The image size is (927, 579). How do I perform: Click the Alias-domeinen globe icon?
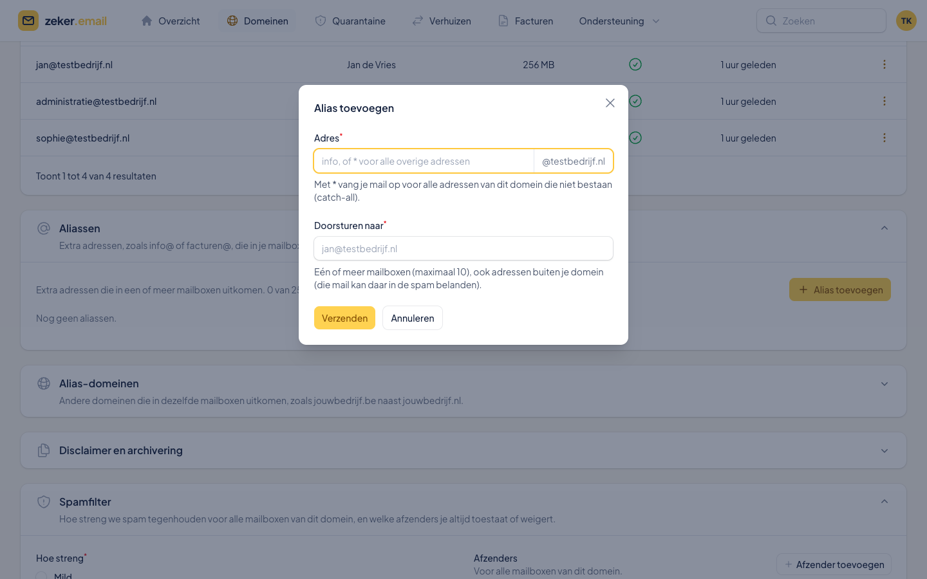point(44,383)
